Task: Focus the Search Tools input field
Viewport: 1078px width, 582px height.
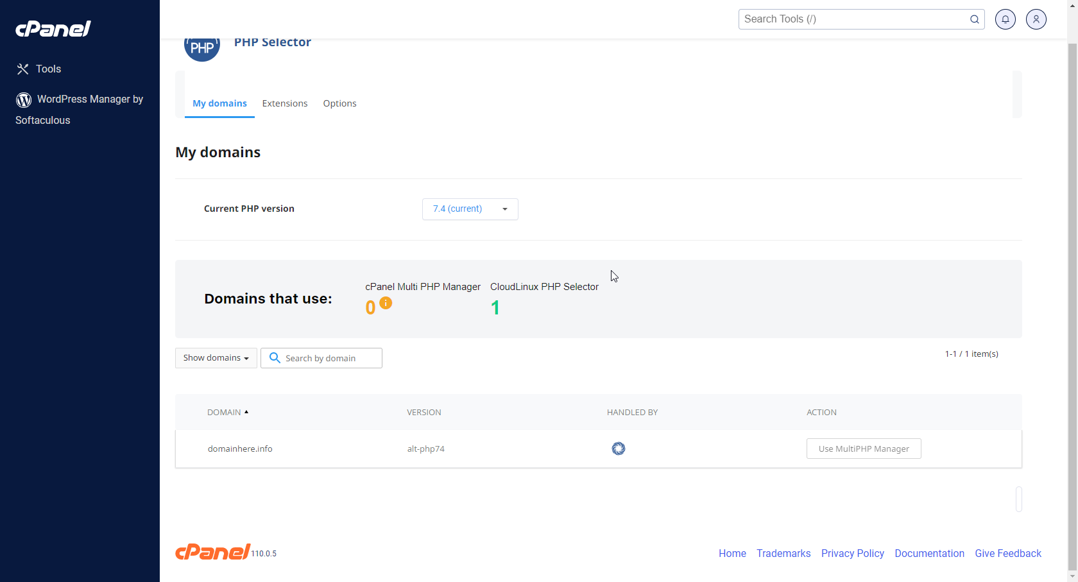Action: (x=861, y=19)
